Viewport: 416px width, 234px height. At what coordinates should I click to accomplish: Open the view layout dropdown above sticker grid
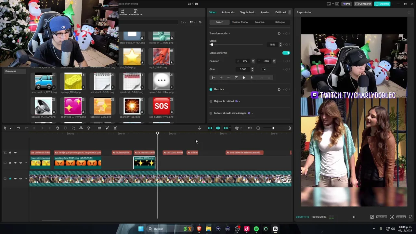[183, 22]
